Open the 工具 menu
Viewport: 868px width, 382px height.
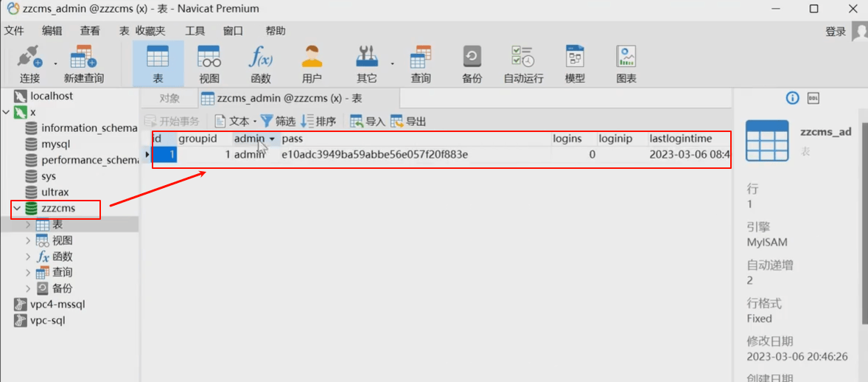point(195,31)
